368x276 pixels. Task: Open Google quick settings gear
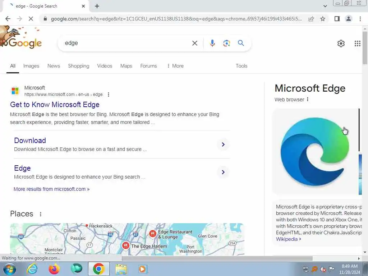tap(341, 43)
